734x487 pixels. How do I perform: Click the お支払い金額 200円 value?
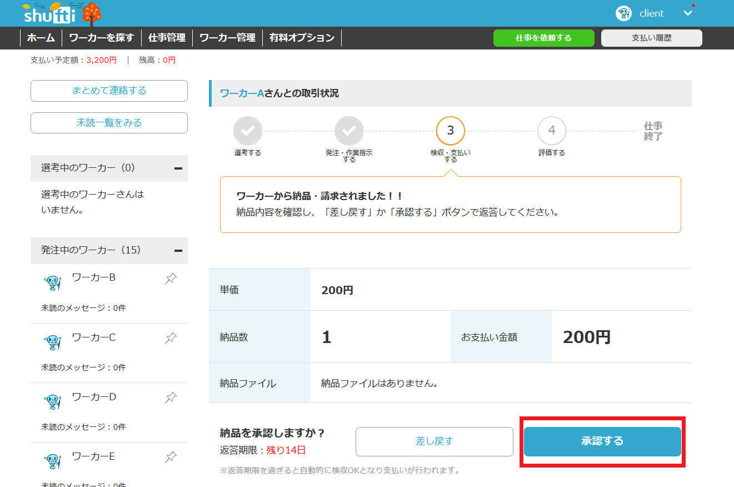[x=587, y=337]
